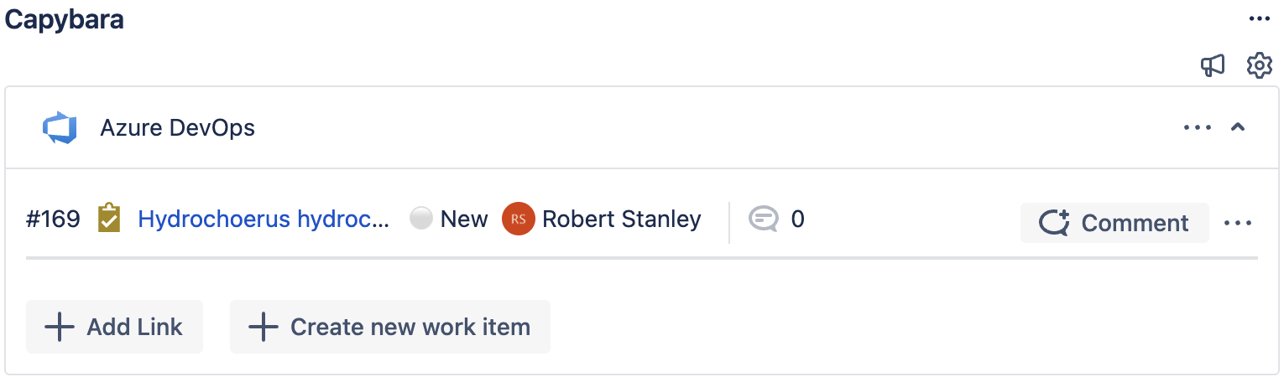Open work item #169 row actions menu

(x=1238, y=223)
